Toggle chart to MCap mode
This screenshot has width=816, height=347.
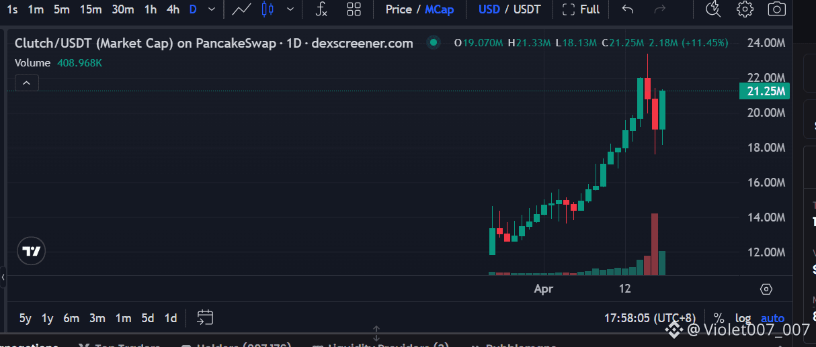pyautogui.click(x=439, y=9)
